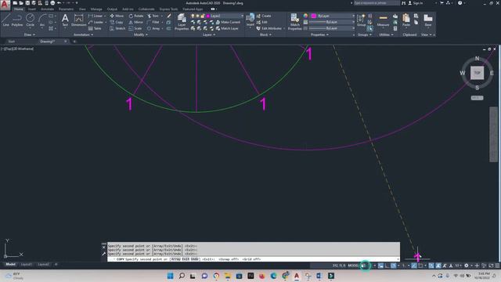This screenshot has width=501, height=282.
Task: Open the lineweight ByLayer dropdown
Action: 332,22
